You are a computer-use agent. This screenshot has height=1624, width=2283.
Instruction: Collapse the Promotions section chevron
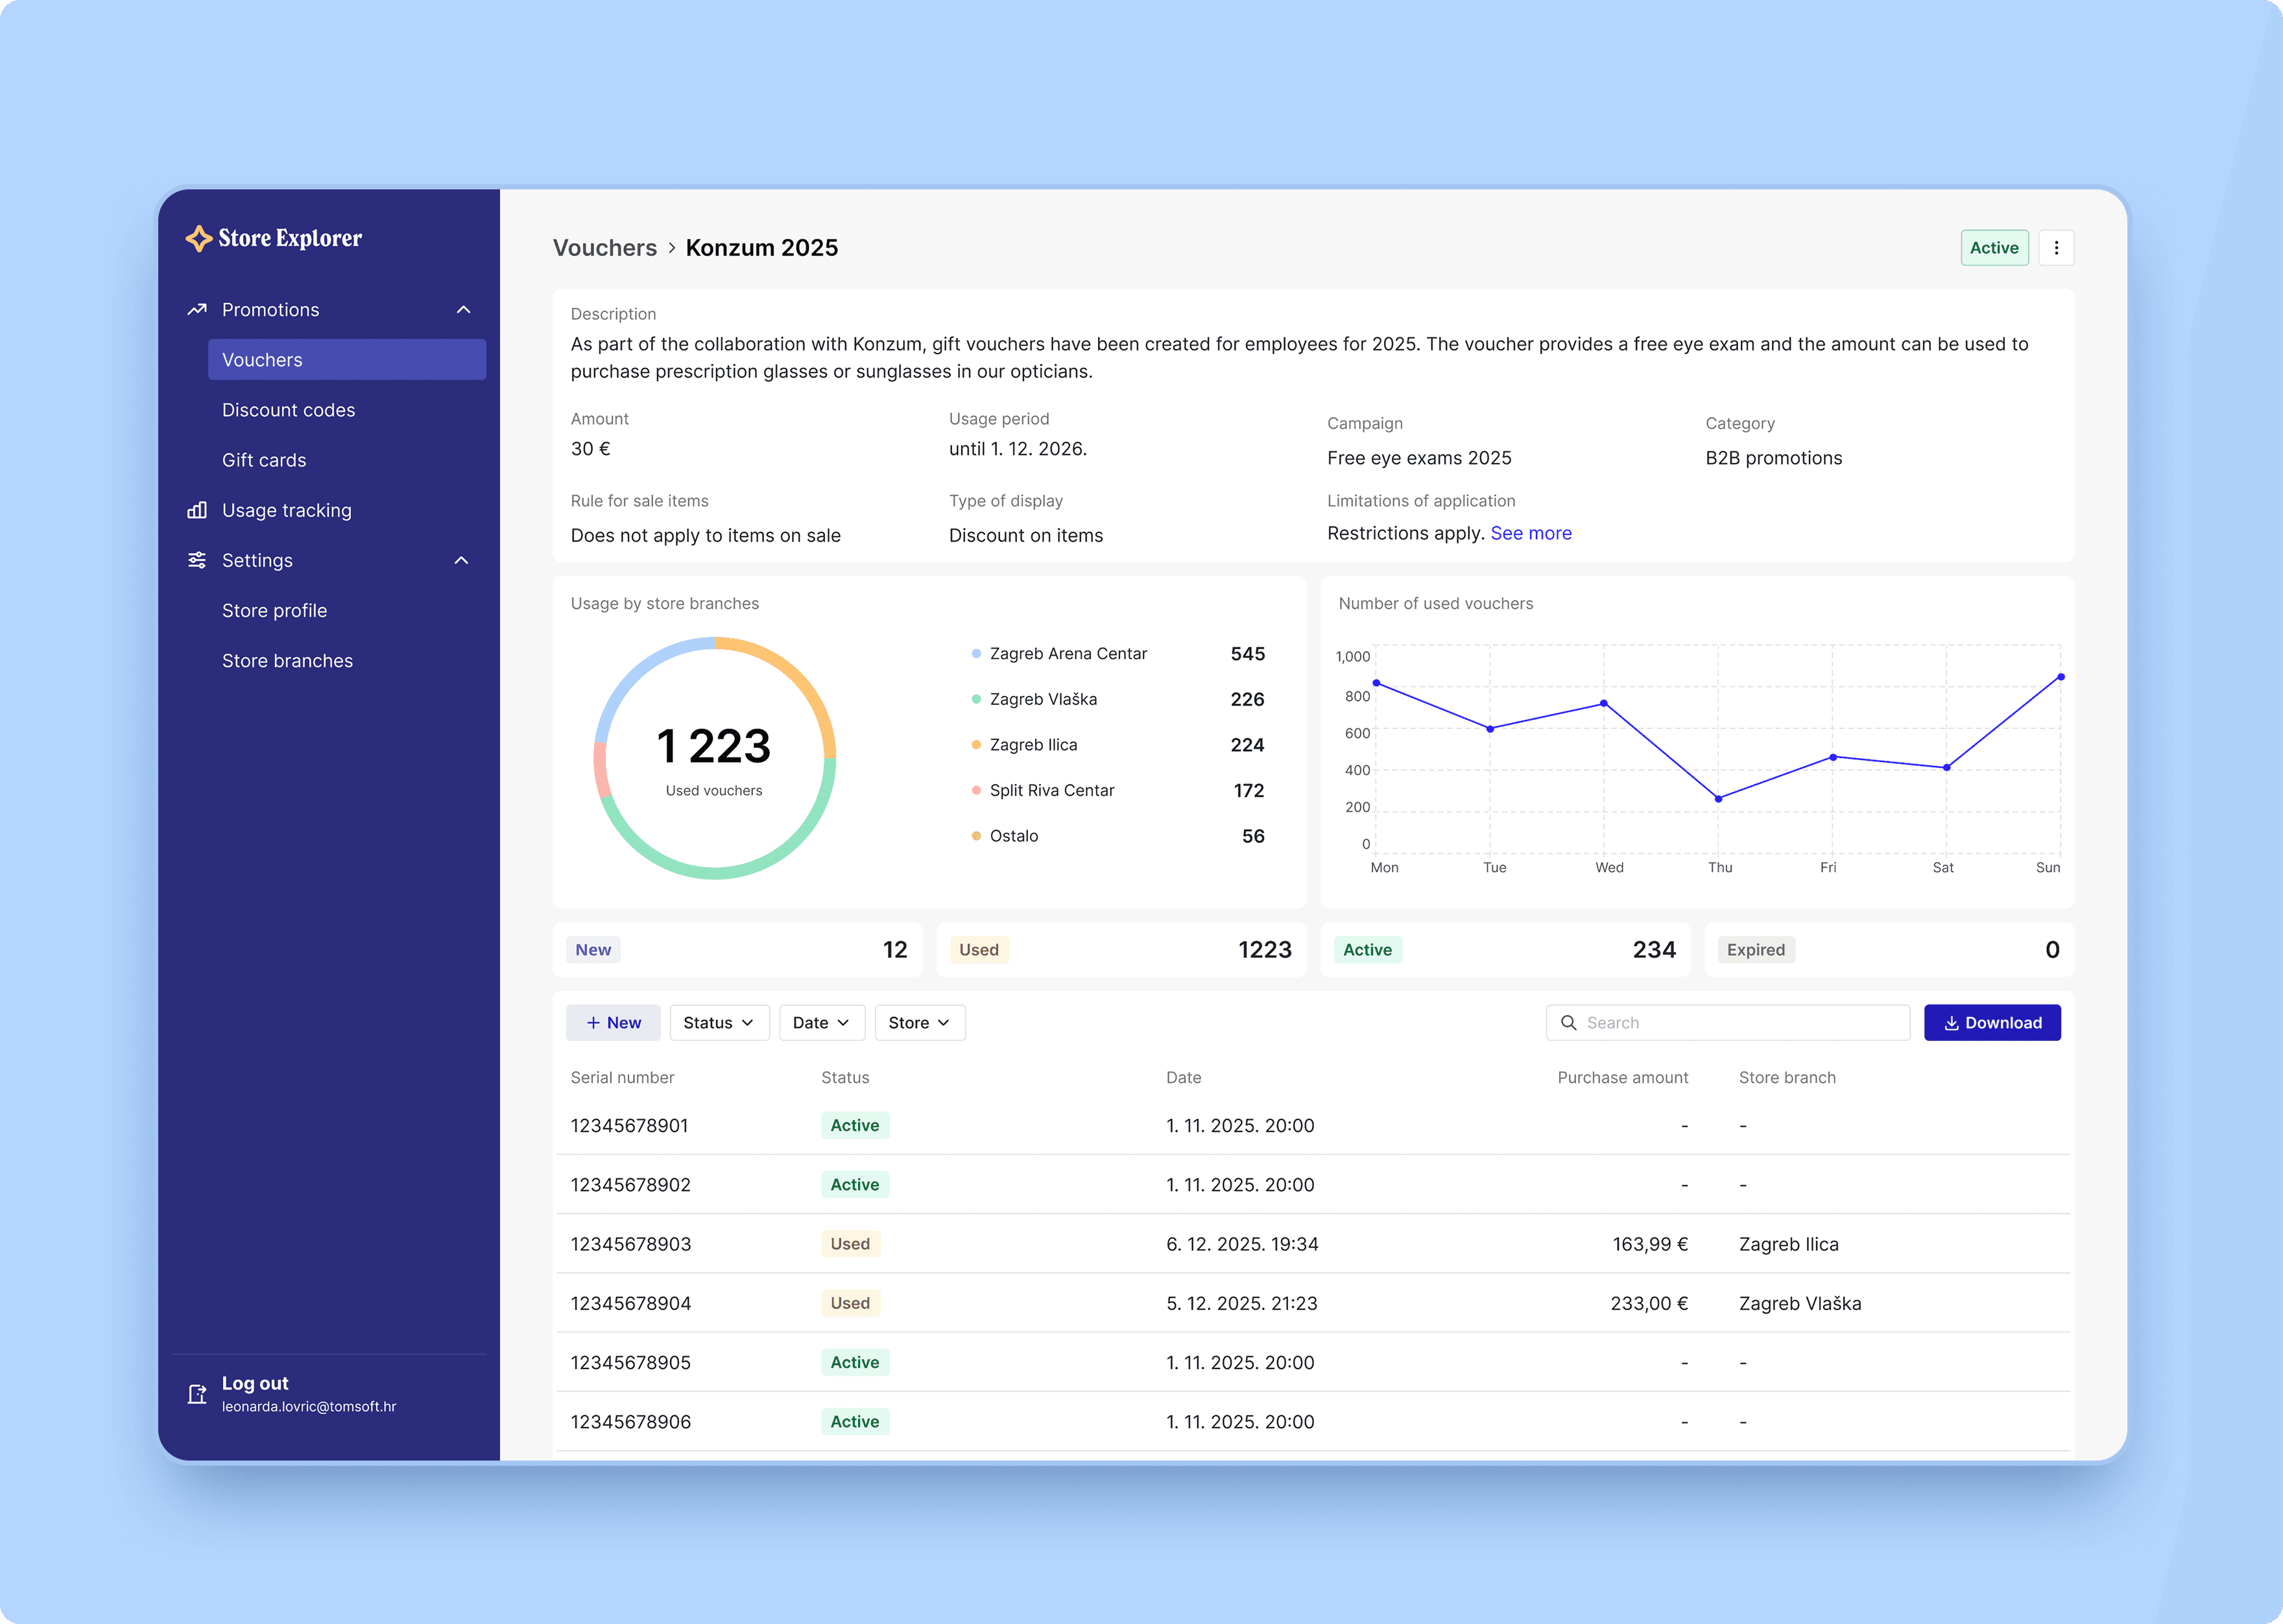coord(463,310)
